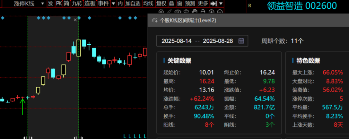
Task: Select the 振幅 value 64.54%
Action: (264, 99)
